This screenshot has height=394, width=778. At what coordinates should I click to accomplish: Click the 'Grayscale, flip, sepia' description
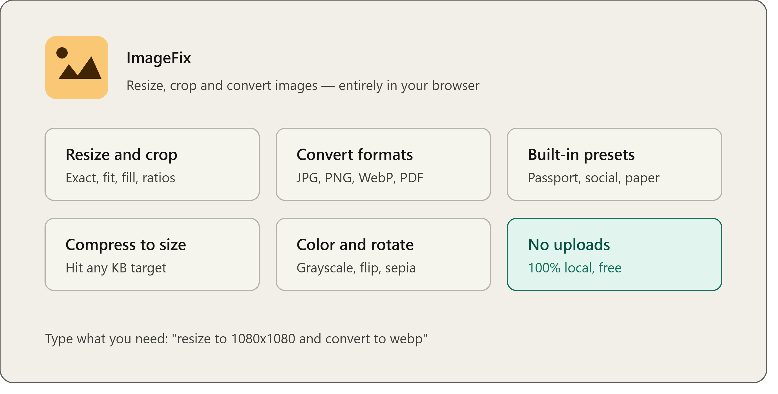click(x=356, y=268)
